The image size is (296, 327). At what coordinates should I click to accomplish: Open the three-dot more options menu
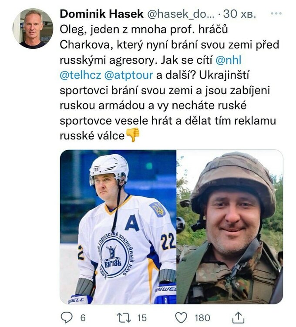(276, 13)
